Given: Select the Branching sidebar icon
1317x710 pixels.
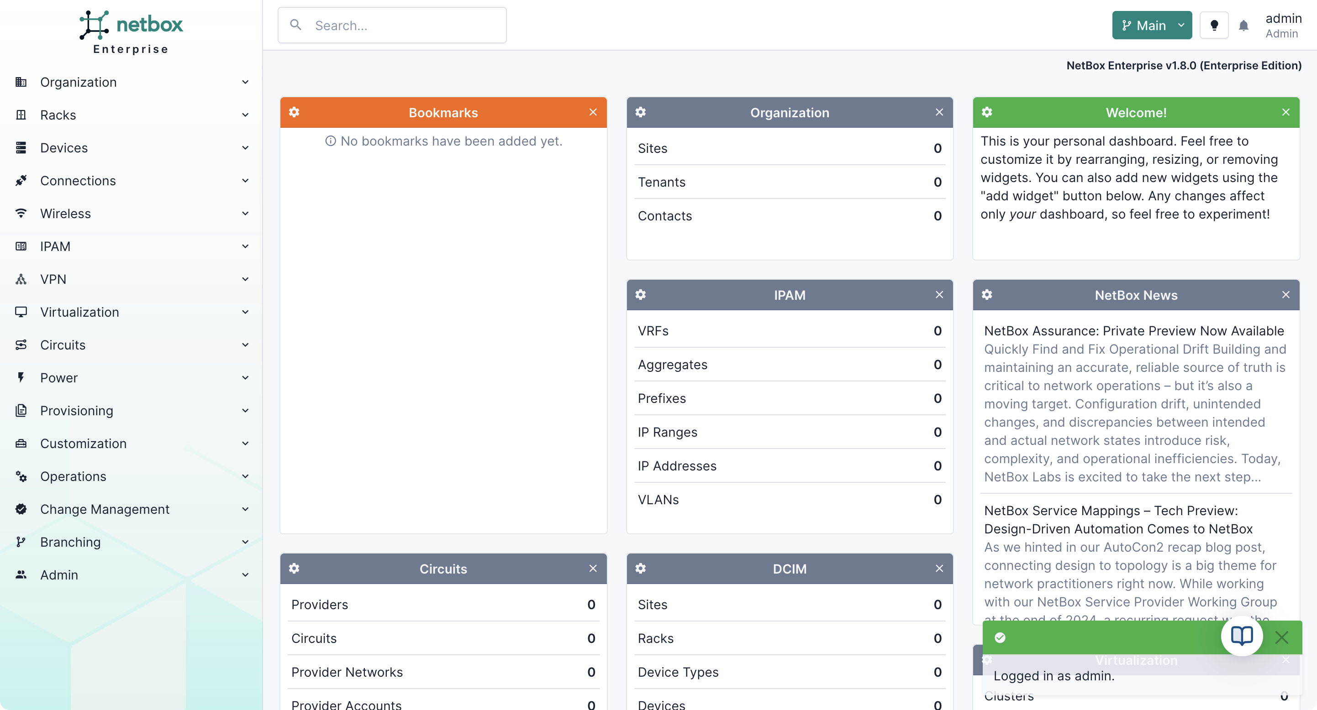Looking at the screenshot, I should [x=21, y=542].
